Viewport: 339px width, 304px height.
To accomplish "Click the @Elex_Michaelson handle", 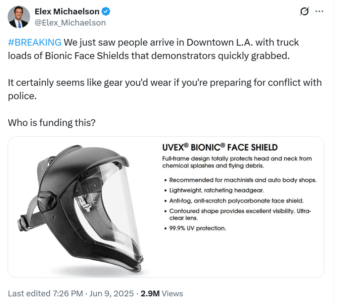I will [70, 23].
